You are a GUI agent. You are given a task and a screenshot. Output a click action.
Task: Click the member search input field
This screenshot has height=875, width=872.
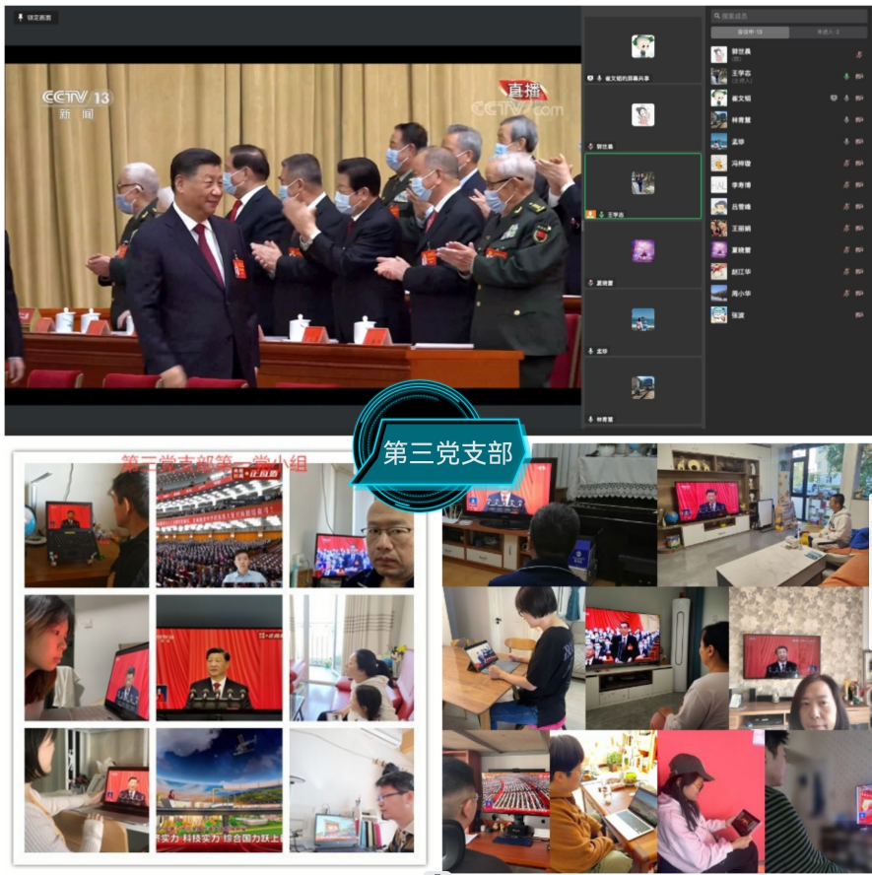[x=793, y=17]
